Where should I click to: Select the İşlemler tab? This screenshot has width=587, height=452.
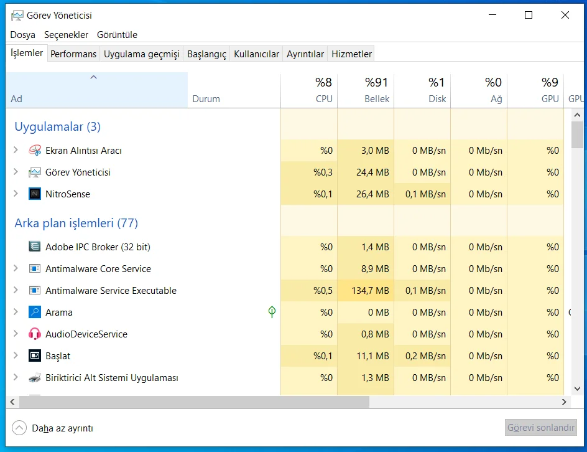(x=27, y=53)
